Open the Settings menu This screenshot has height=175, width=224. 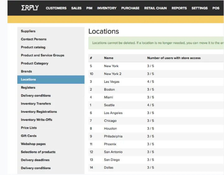point(199,8)
